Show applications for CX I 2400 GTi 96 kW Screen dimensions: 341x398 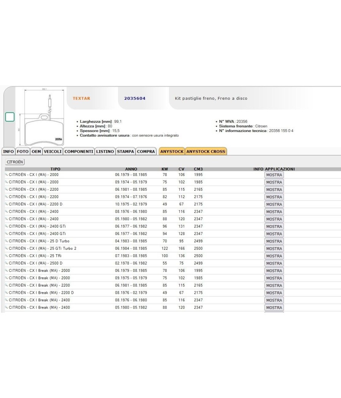(x=274, y=226)
